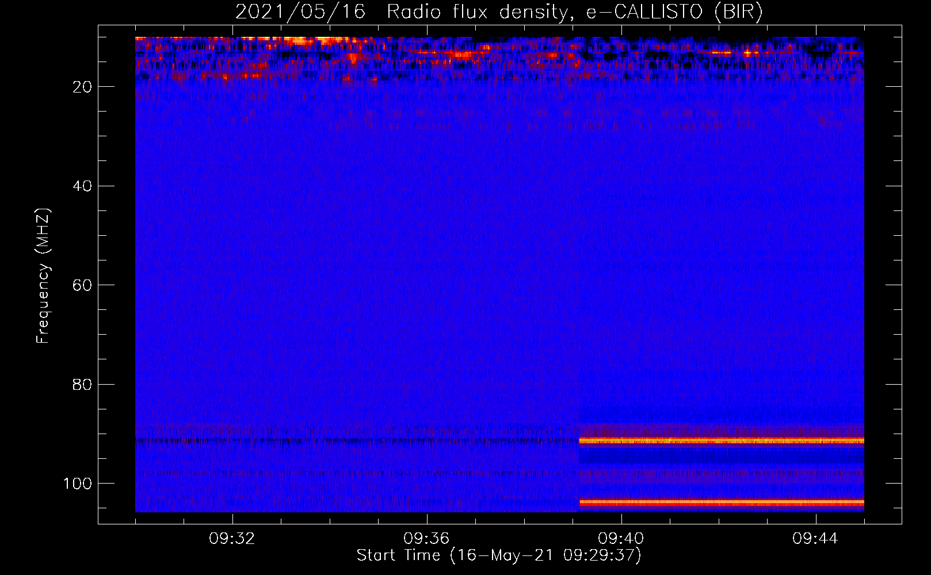
Task: Click the 40 frequency tick label
Action: tap(83, 186)
